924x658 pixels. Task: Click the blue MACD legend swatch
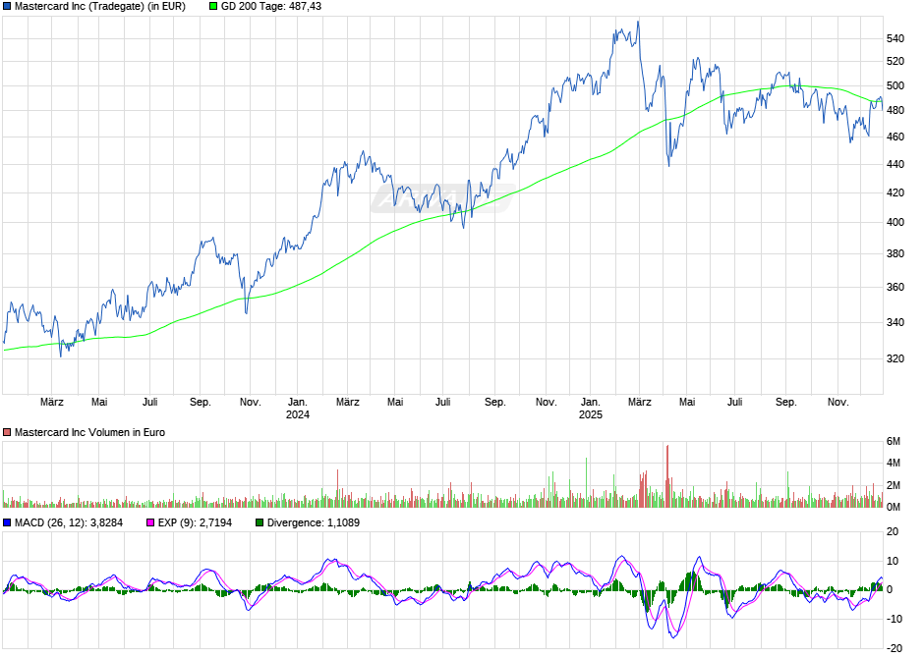pyautogui.click(x=7, y=522)
